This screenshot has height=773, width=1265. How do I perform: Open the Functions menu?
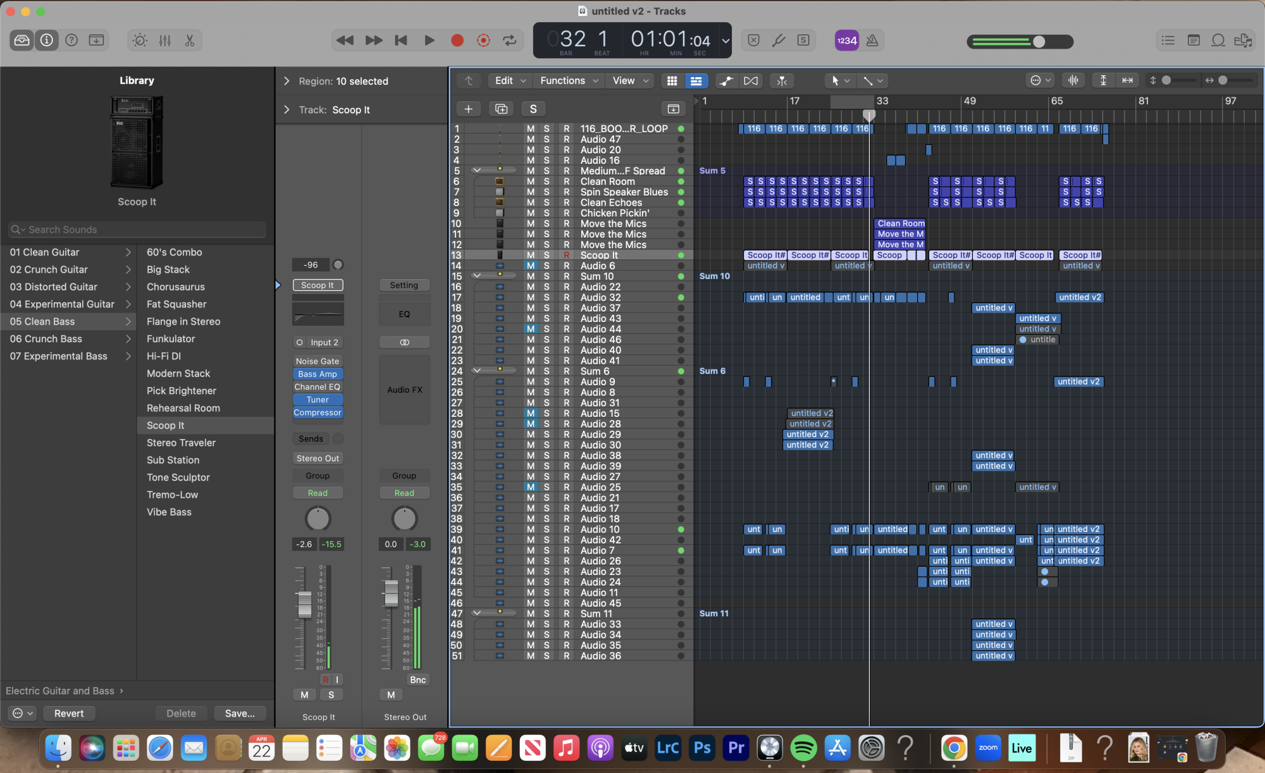(569, 81)
